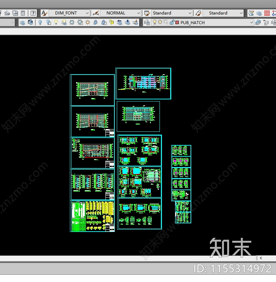
Task: Click the blue padlock with square icon
Action: [x=104, y=22]
